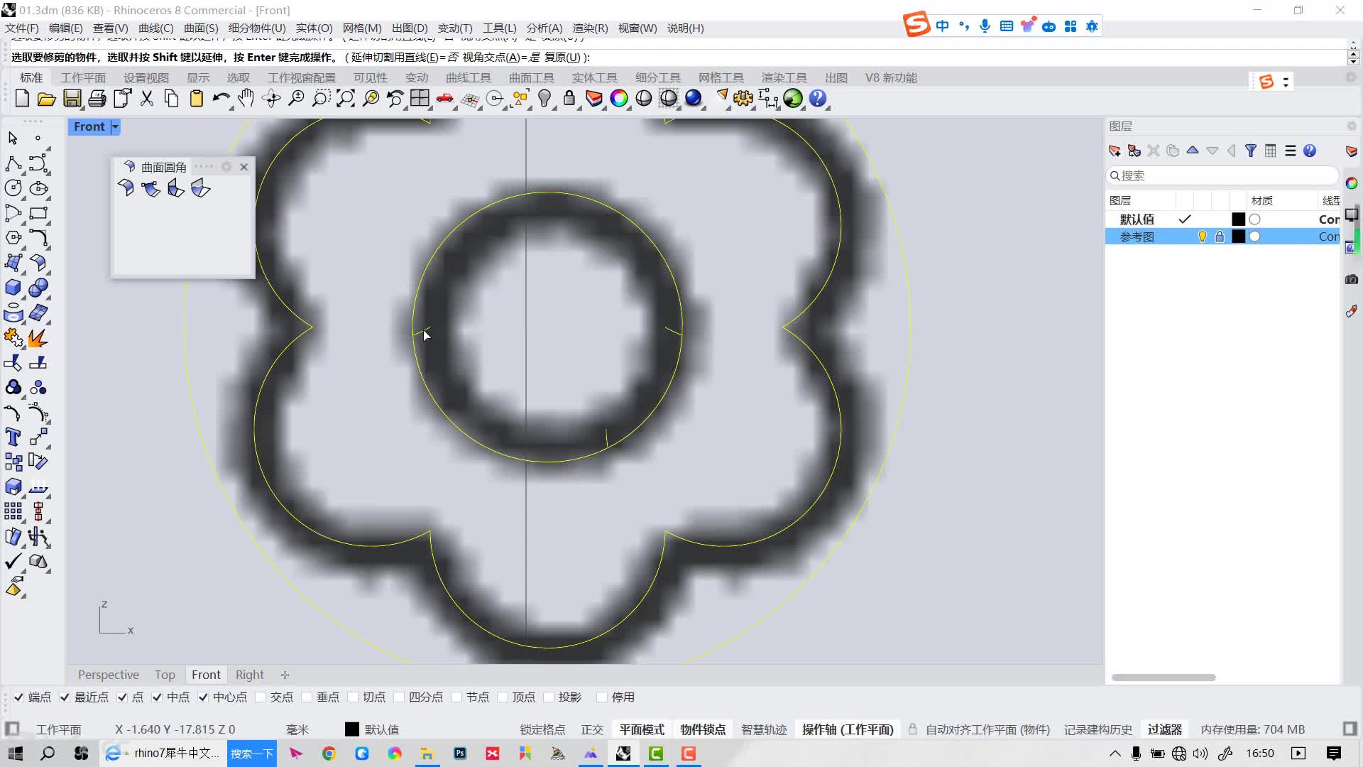Close the 曲面圆角 floating panel
1363x767 pixels.
click(244, 166)
